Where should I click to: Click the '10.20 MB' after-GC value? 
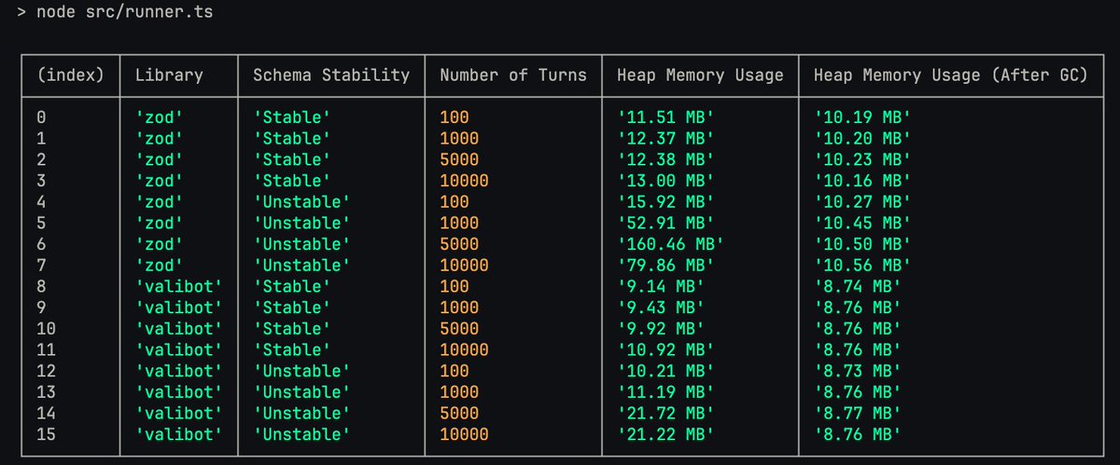(x=861, y=138)
